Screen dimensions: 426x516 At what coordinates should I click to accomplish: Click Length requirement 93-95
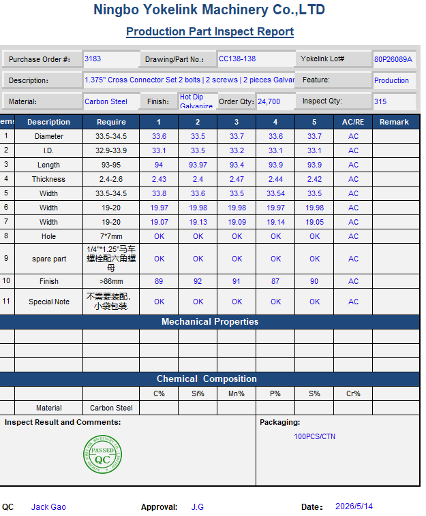pyautogui.click(x=111, y=165)
